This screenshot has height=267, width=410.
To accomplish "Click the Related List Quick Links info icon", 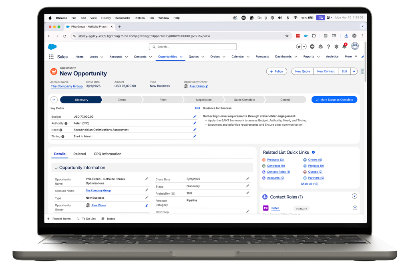I will (x=313, y=152).
